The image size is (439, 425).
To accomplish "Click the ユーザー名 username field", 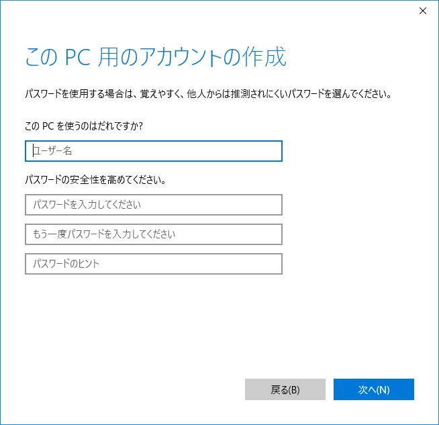I will click(154, 151).
